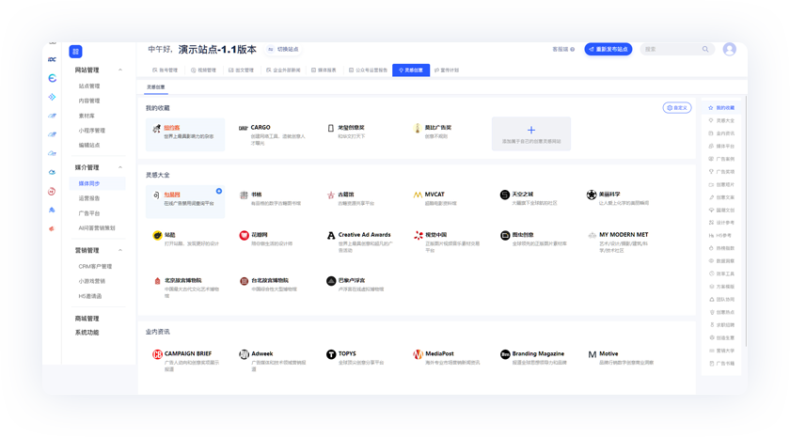Toggle favorite plus badge on highlighted 灵感大全 card
Screen dimensions: 790x437
click(219, 191)
